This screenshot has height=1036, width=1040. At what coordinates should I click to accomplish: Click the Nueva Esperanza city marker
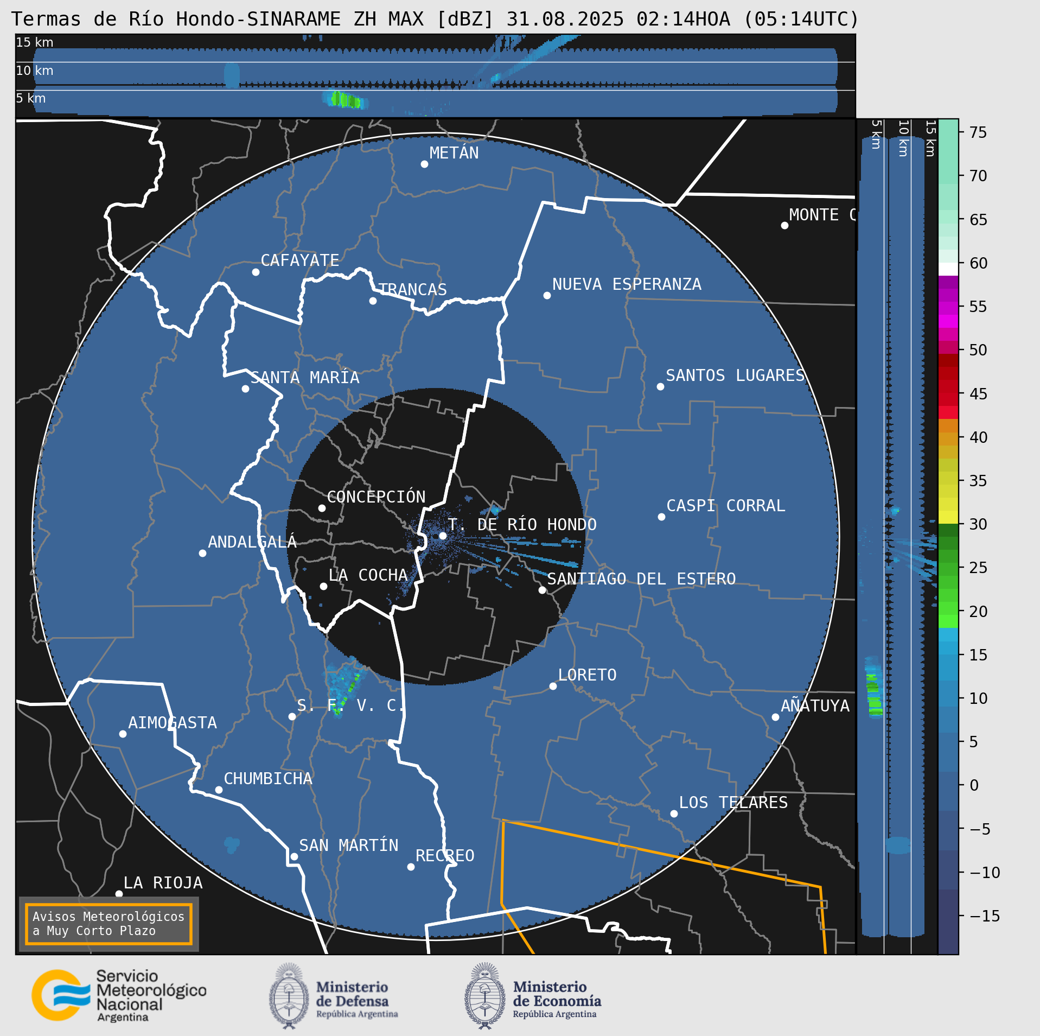coord(547,295)
